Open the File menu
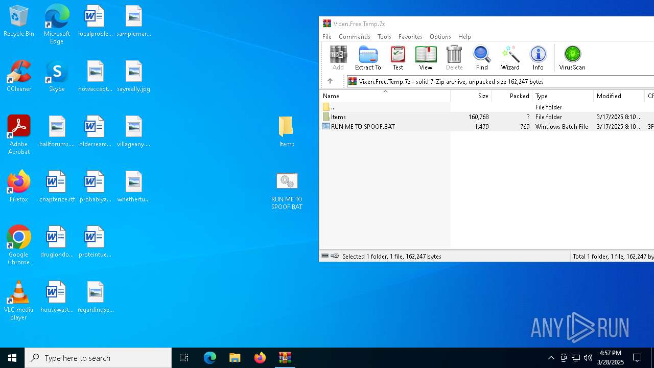The height and width of the screenshot is (368, 654). click(x=327, y=37)
